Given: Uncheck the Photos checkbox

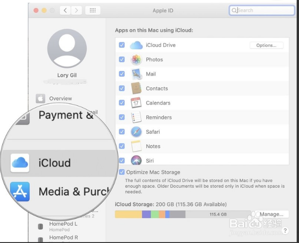Looking at the screenshot, I should (122, 59).
